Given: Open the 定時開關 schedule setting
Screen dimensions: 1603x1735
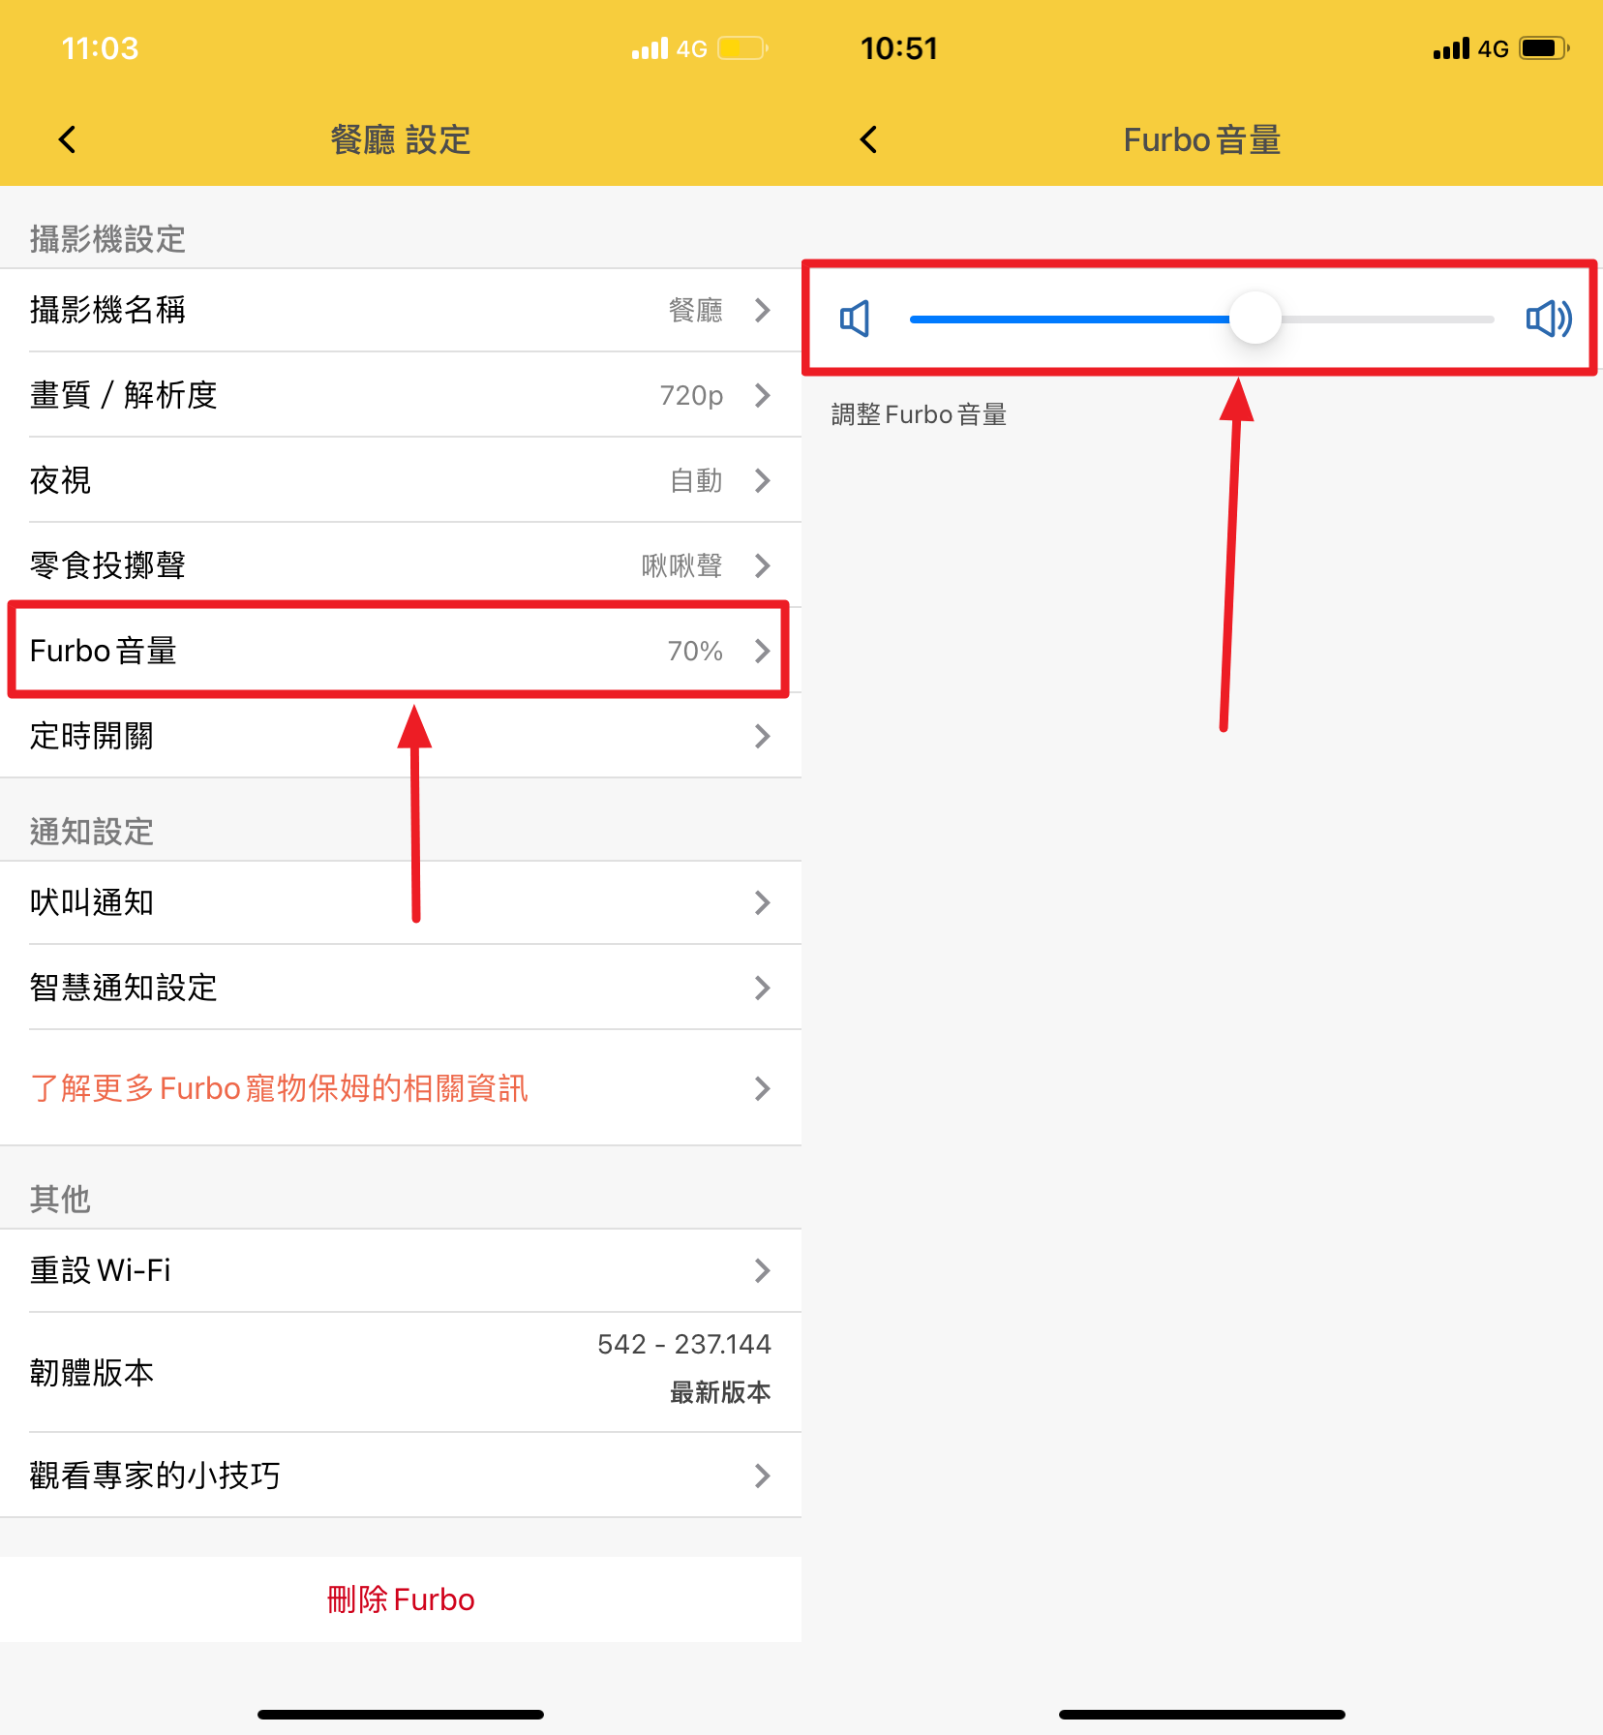Looking at the screenshot, I should pos(401,736).
